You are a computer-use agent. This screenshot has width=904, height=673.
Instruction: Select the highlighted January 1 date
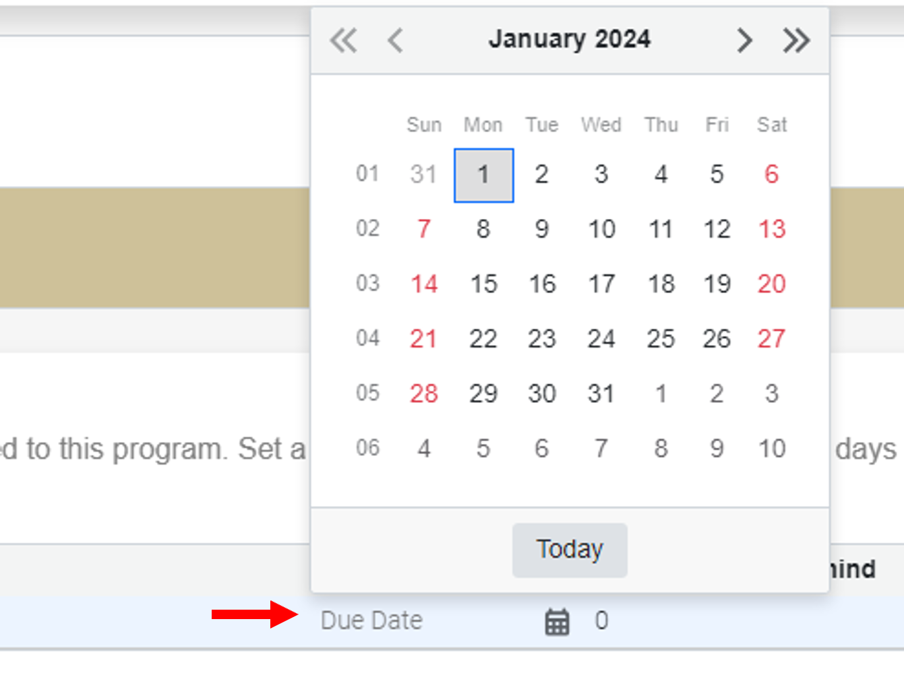point(483,174)
